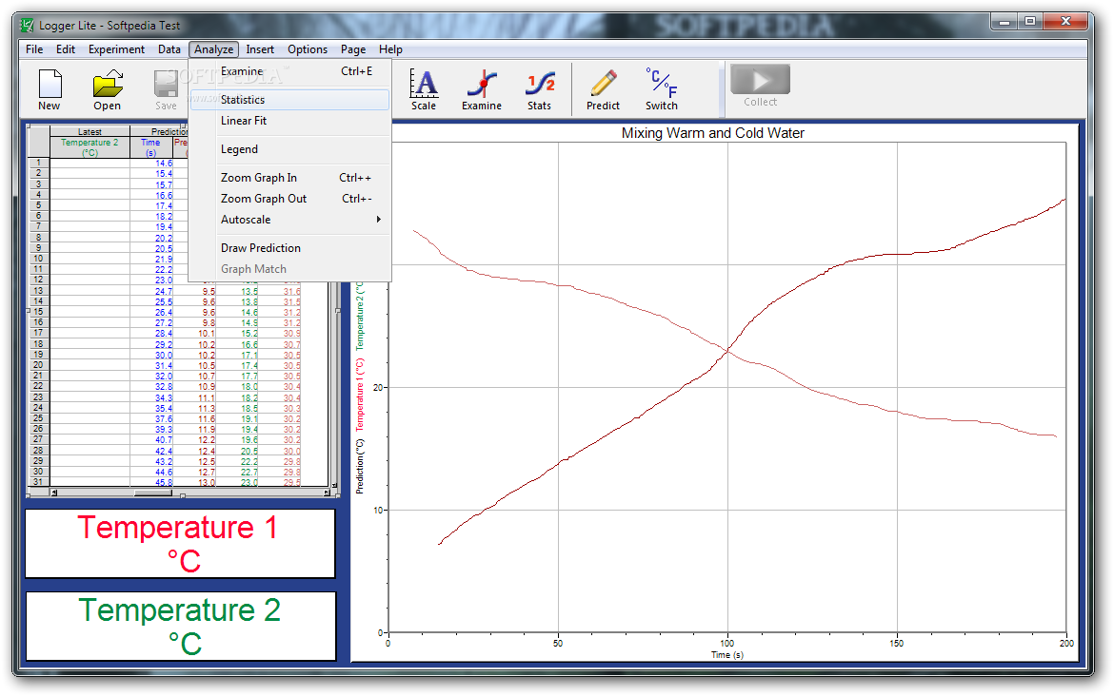Click the table's right scroll arrow

click(x=326, y=493)
